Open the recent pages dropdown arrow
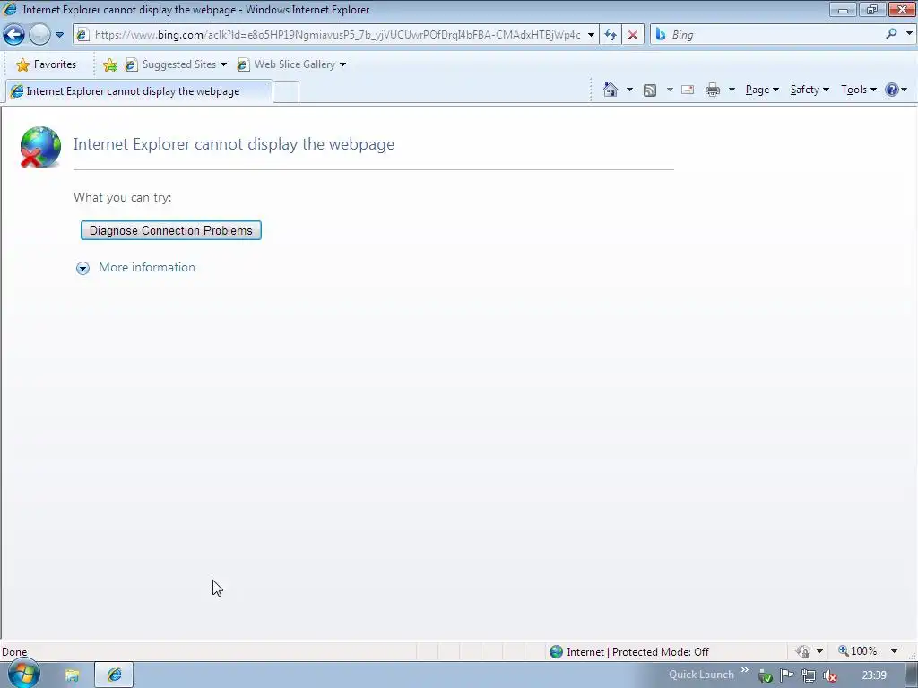The width and height of the screenshot is (918, 688). tap(59, 35)
